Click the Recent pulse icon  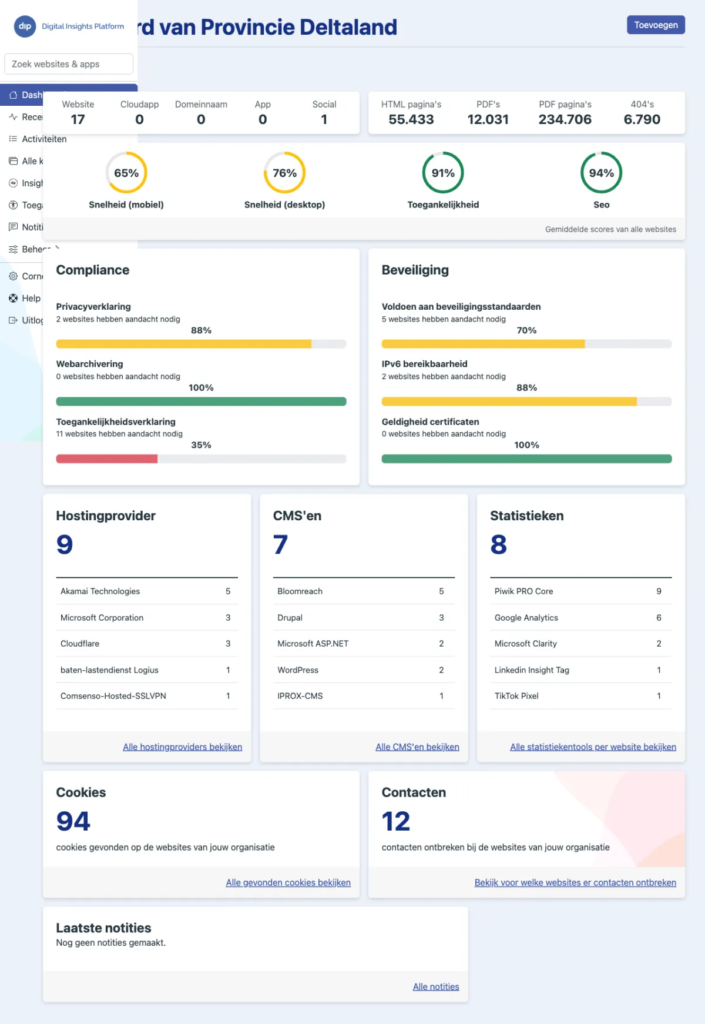point(13,117)
